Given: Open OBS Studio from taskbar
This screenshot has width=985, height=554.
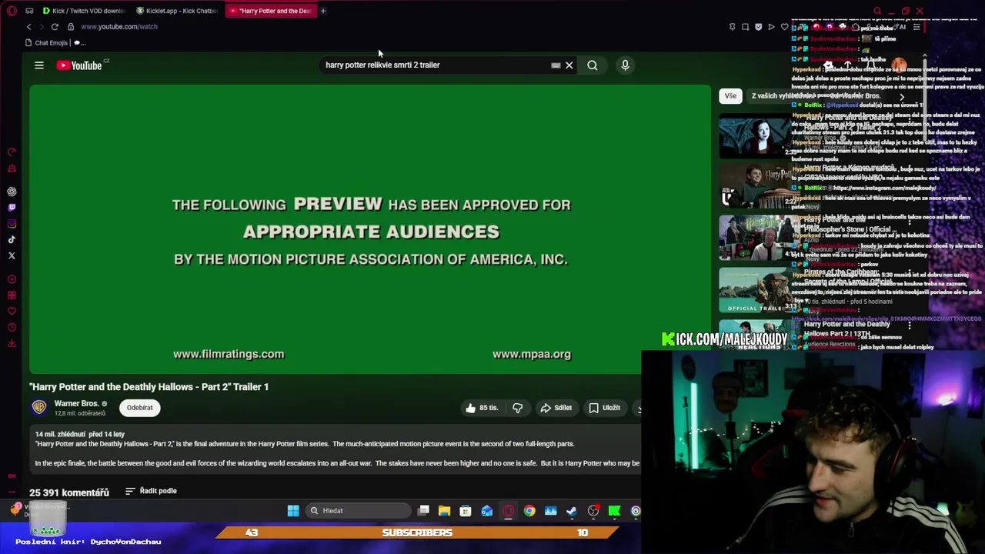Looking at the screenshot, I should 593,511.
